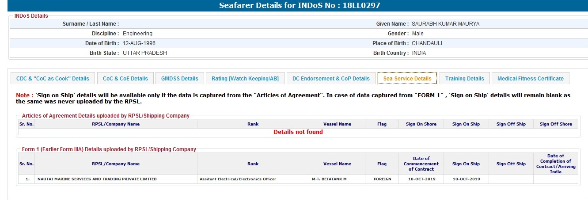Image resolution: width=588 pixels, height=202 pixels.
Task: Click the given name SAURABH KUMAR MAURYA
Action: pos(445,24)
